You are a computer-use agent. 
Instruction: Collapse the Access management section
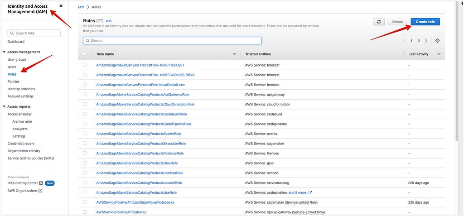pyautogui.click(x=4, y=52)
